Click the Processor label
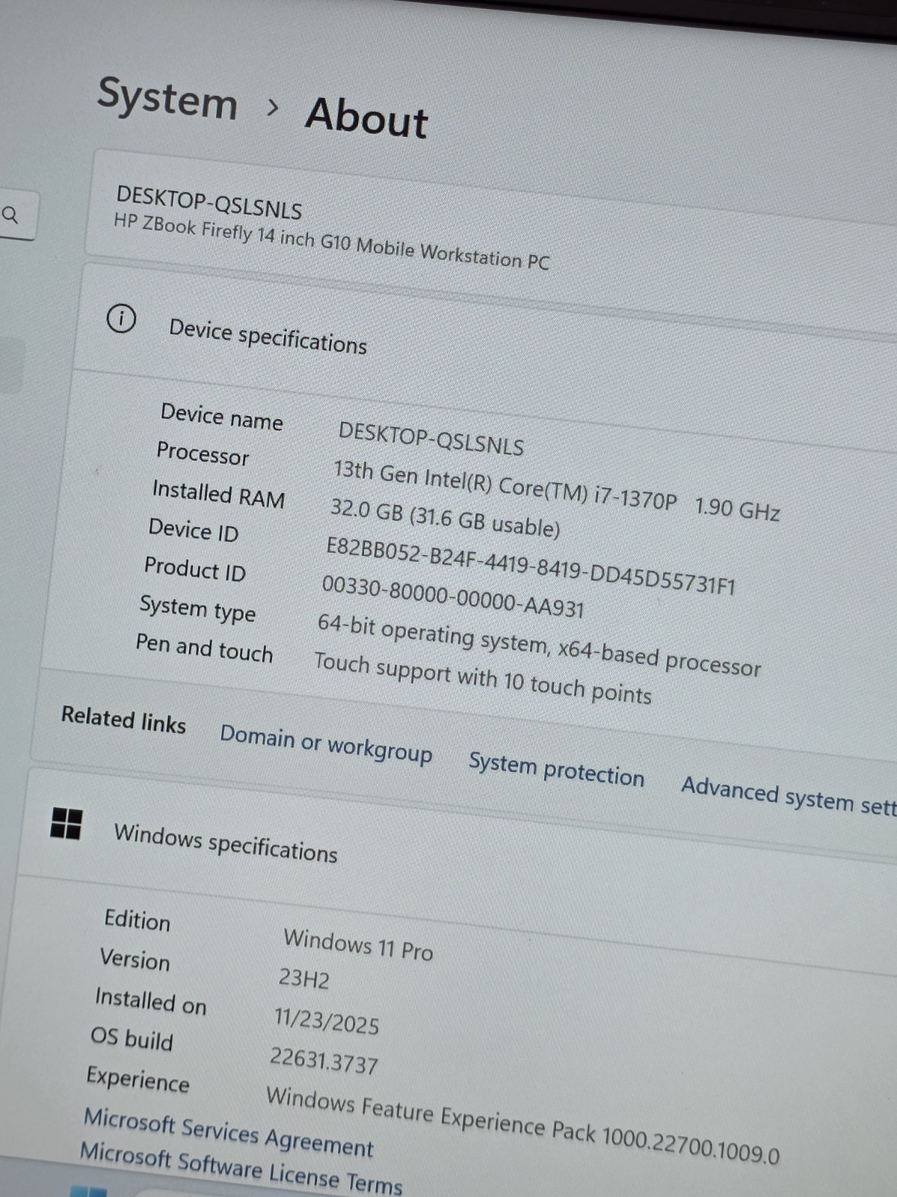Image resolution: width=897 pixels, height=1197 pixels. pyautogui.click(x=203, y=453)
